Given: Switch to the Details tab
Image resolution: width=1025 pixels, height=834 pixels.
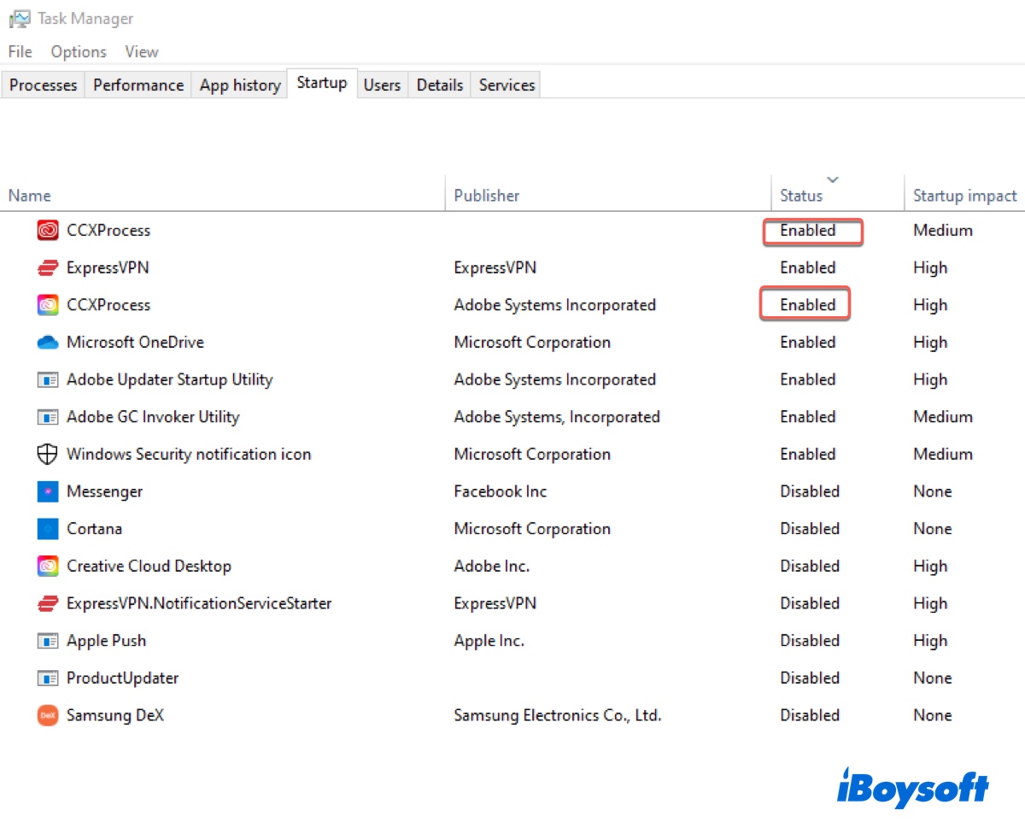Looking at the screenshot, I should click(x=440, y=85).
